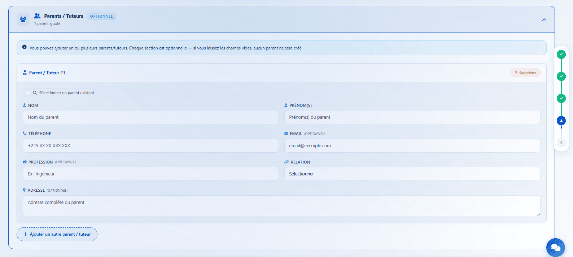Click the Parent / Tuteur #1 card title

coord(47,73)
